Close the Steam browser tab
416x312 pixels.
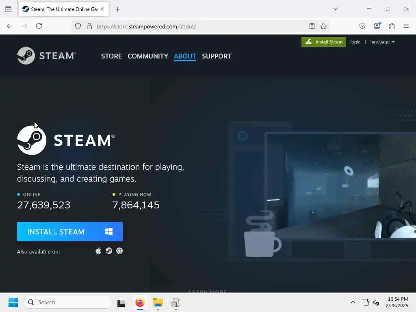pyautogui.click(x=102, y=9)
